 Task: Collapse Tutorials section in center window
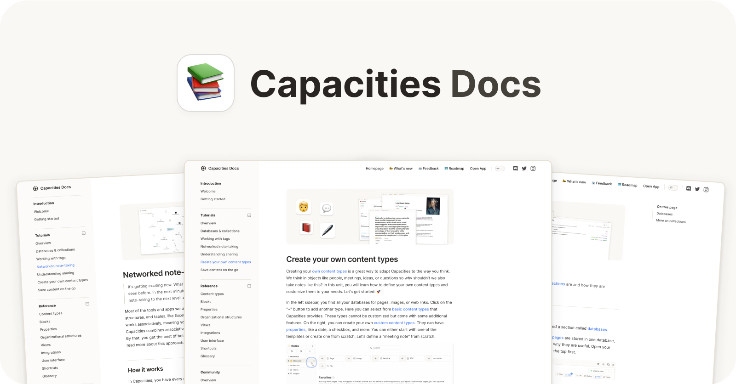[249, 215]
